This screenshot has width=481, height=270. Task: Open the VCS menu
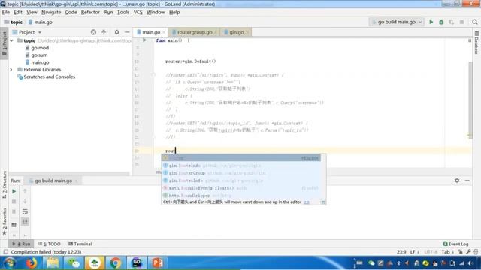click(x=138, y=12)
